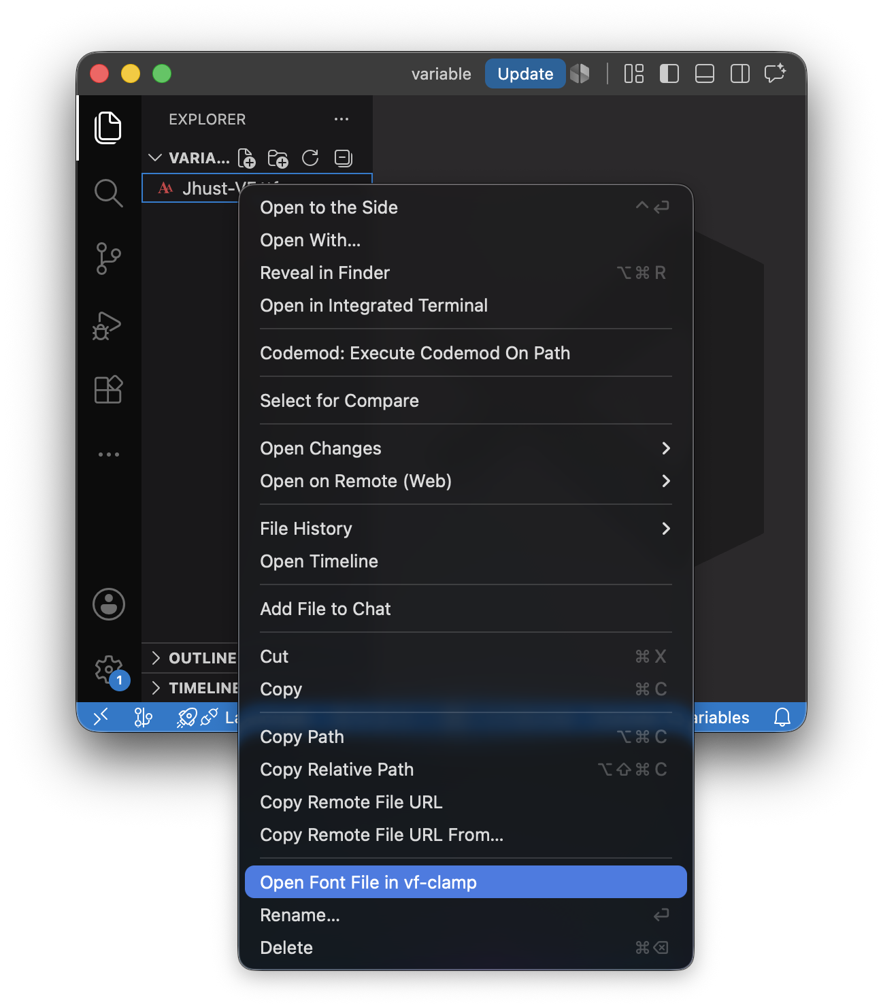The image size is (883, 1007).
Task: Open the Manage gear with badge
Action: (111, 672)
